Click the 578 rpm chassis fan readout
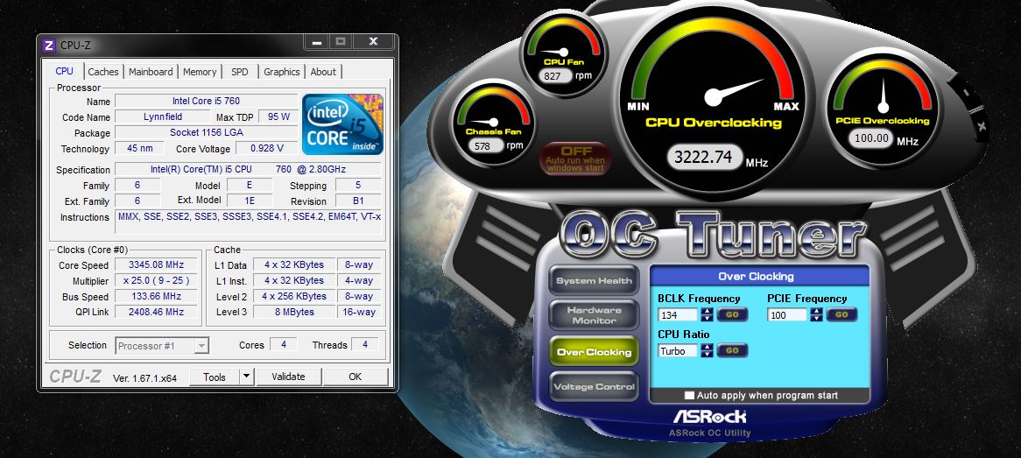Screen dimensions: 1021x458 pyautogui.click(x=484, y=146)
